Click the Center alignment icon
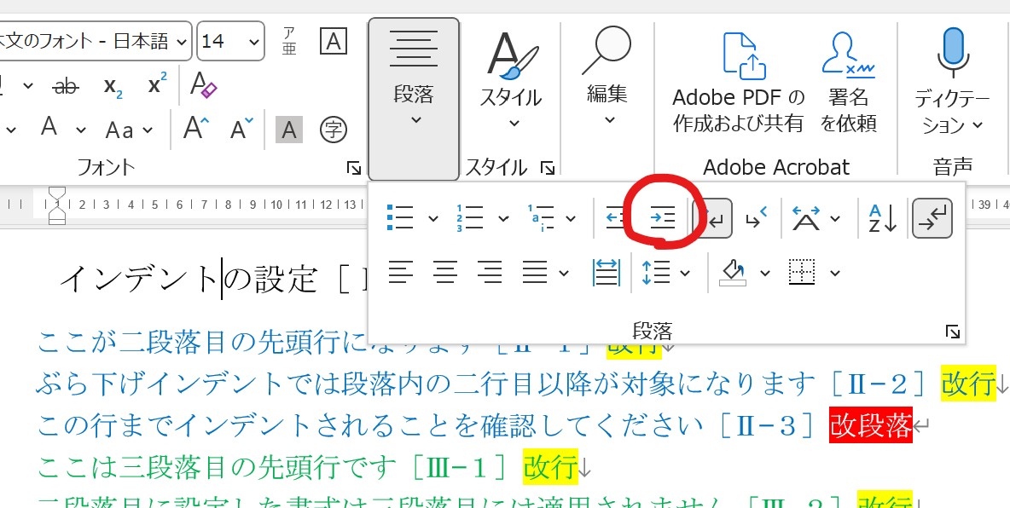Screen dimensions: 1010x508 click(x=444, y=273)
